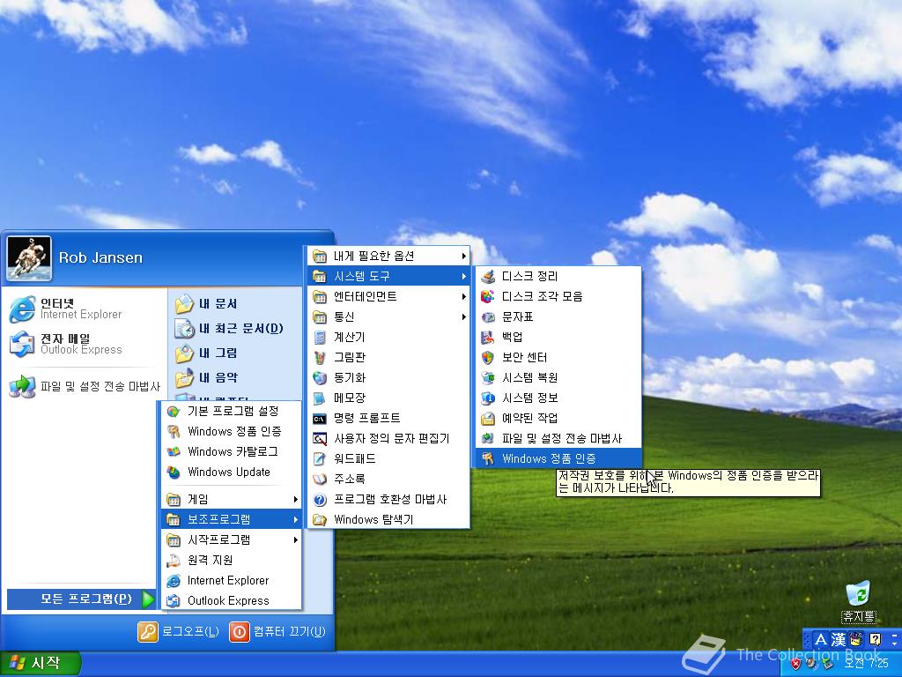Launch 디스크 조각 모음 defragmenter icon

pos(488,296)
